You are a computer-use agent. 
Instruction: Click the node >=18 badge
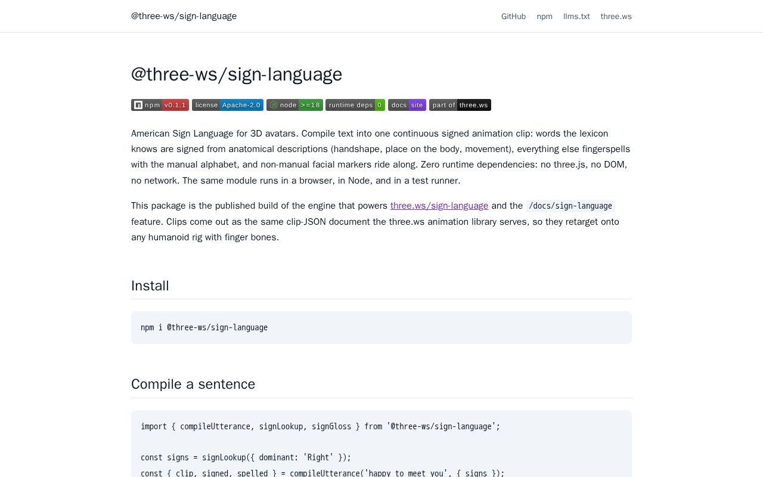(x=294, y=105)
